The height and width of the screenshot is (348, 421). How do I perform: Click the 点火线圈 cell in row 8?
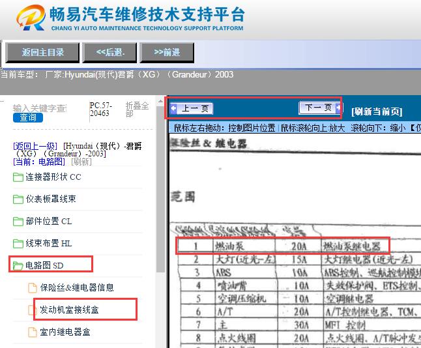[237, 338]
